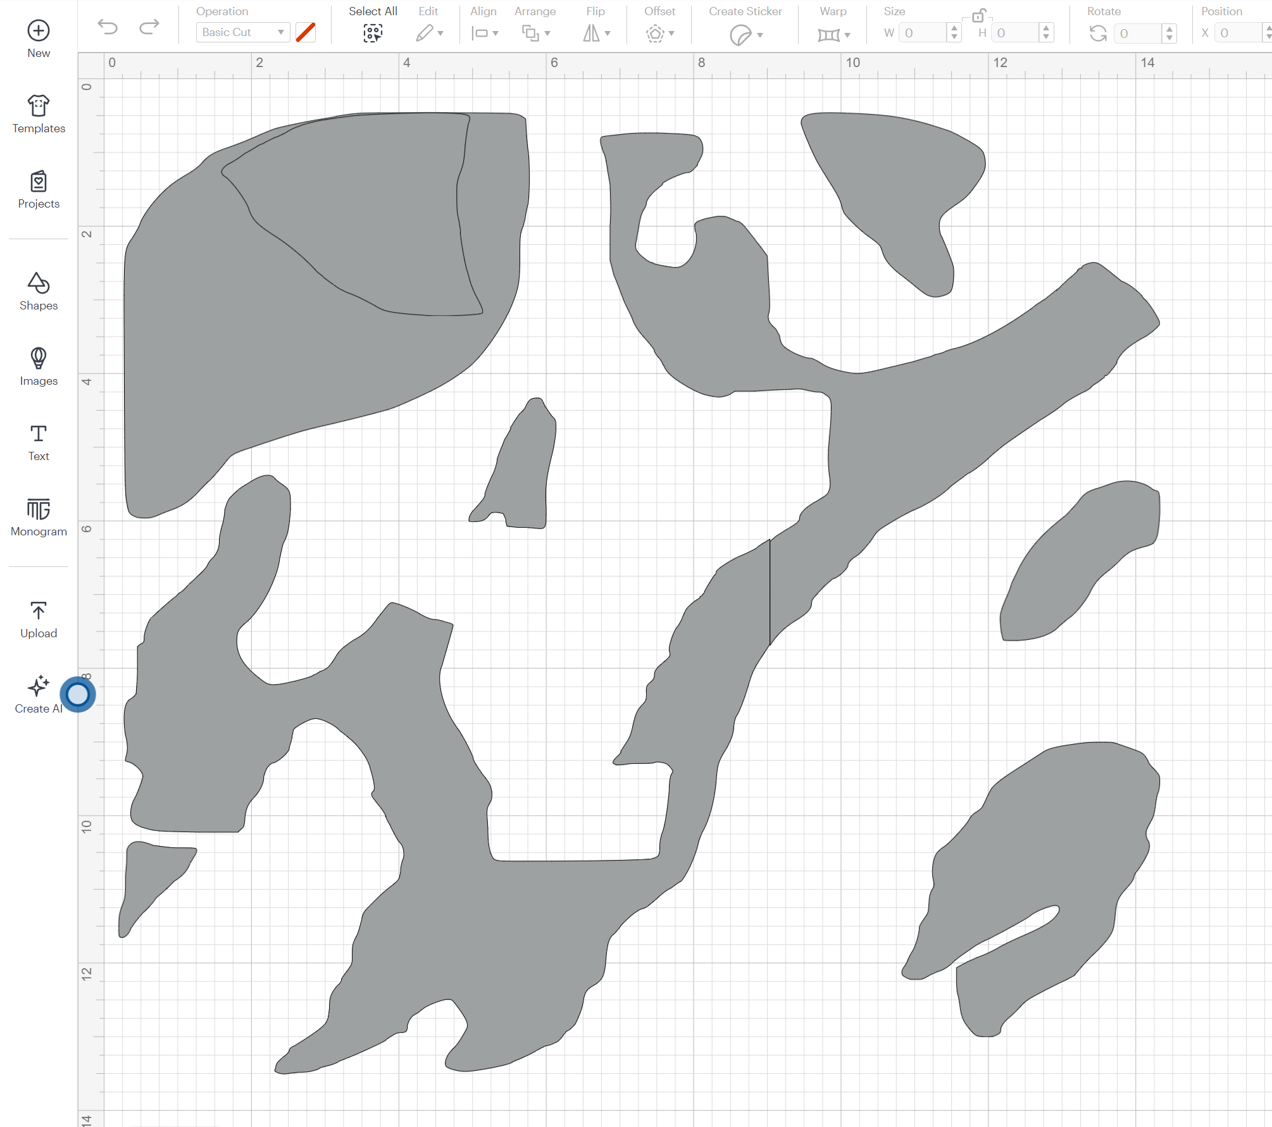Open the Images library
The image size is (1272, 1127).
pos(38,367)
